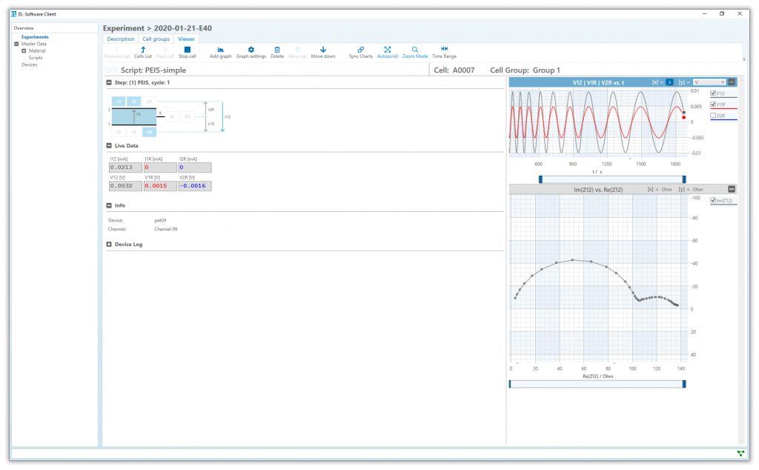Enable Sync Charts
Image resolution: width=759 pixels, height=470 pixels.
361,50
